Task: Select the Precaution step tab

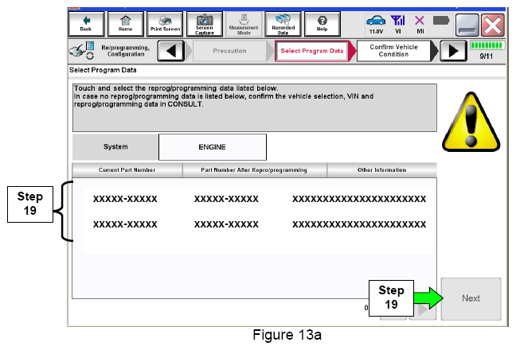Action: click(229, 52)
